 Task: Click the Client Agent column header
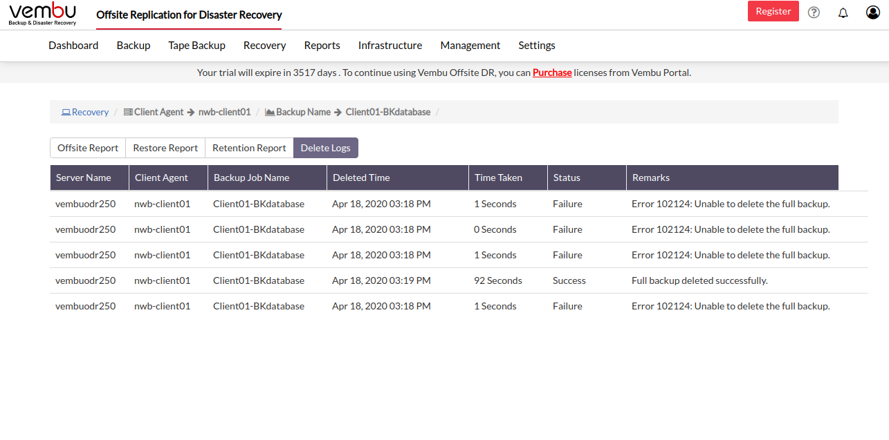tap(168, 178)
